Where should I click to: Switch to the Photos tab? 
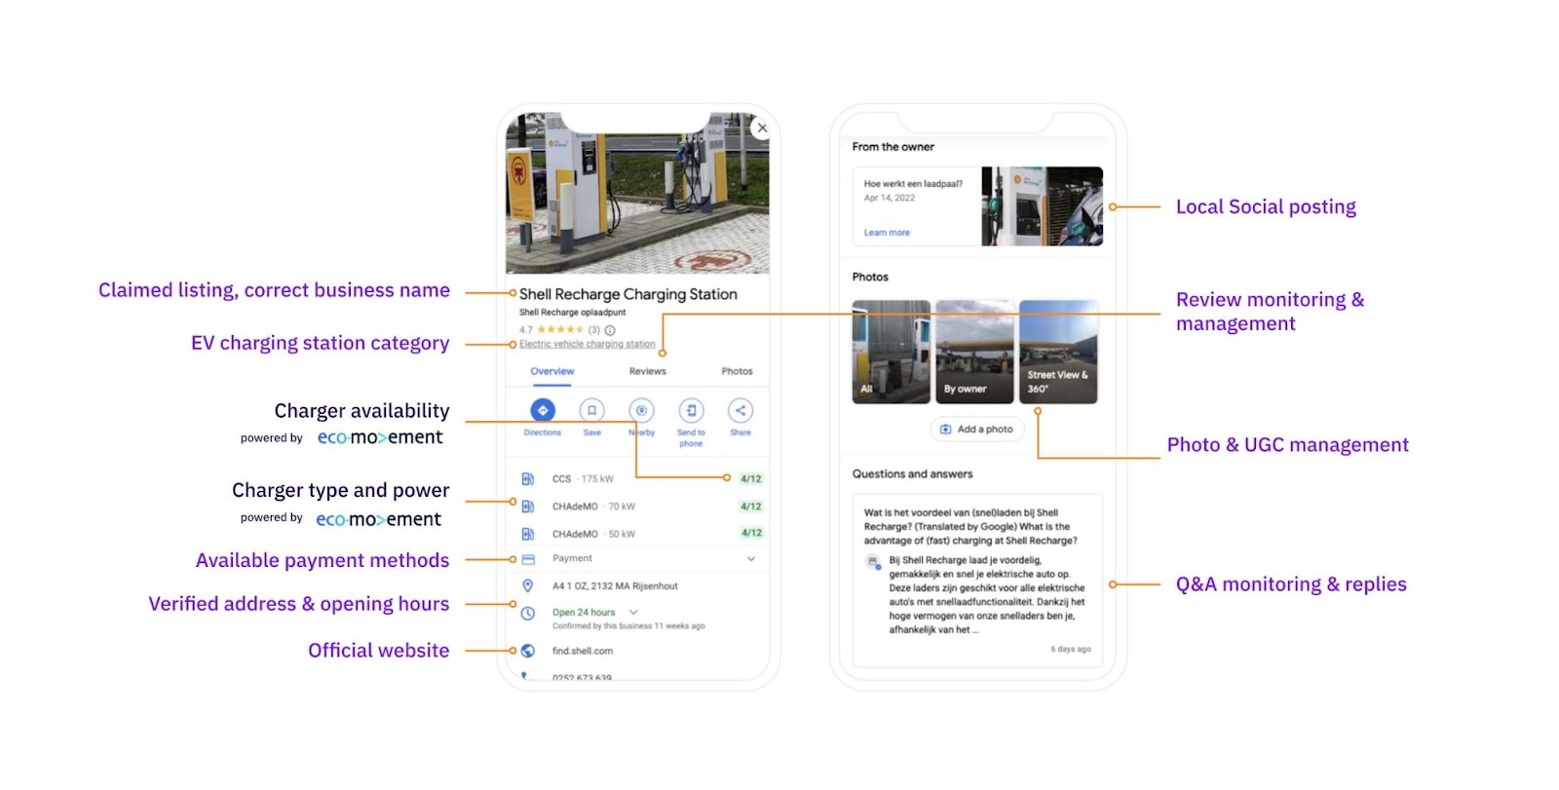[737, 371]
